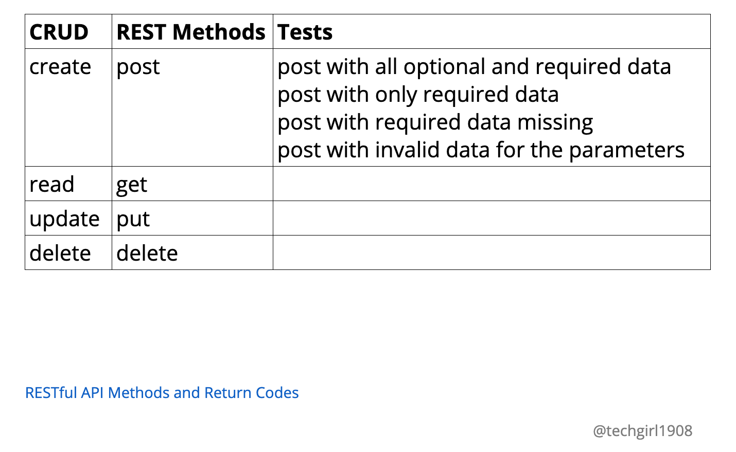Viewport: 736px width, 452px height.
Task: Click 'post with required data missing' line
Action: coord(435,122)
